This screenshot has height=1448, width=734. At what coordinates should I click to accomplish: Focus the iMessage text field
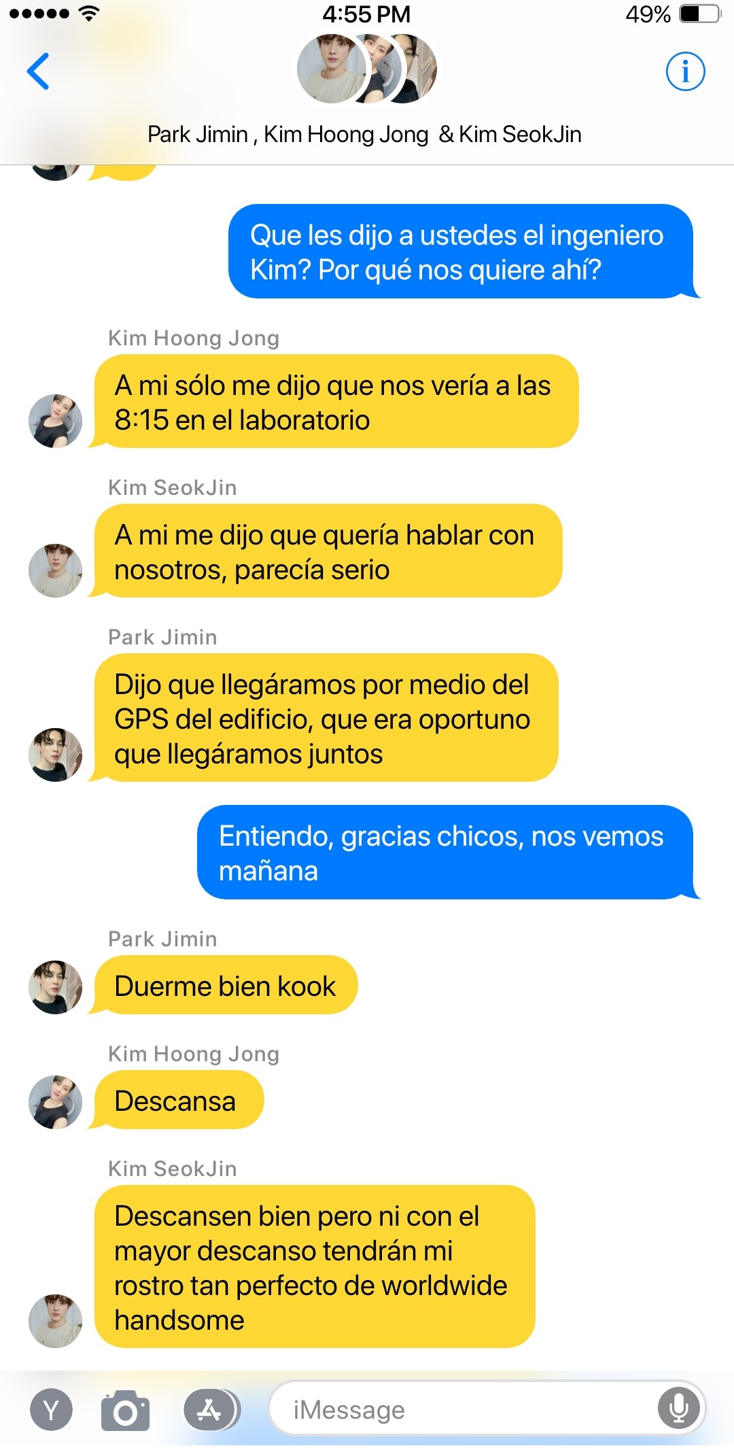tap(487, 1409)
